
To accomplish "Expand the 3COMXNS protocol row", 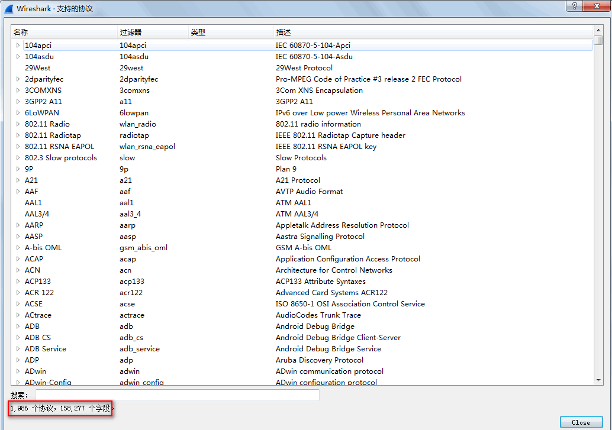I will pos(18,90).
